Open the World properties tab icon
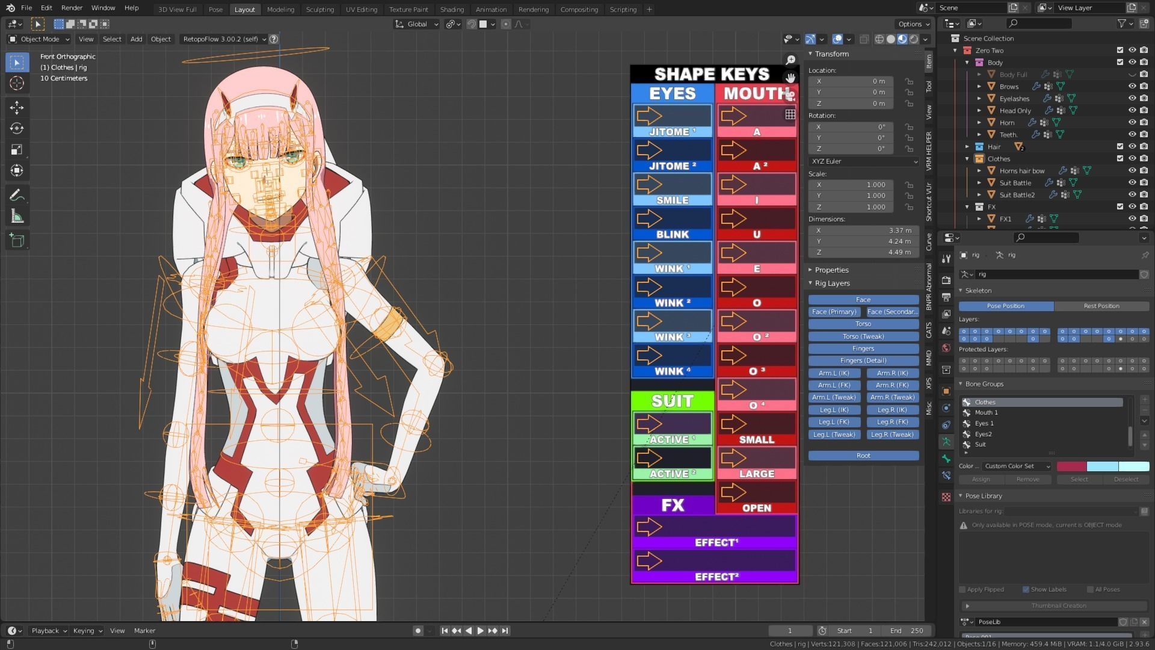 (946, 348)
